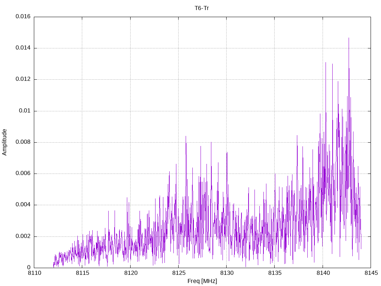Select the Freq [MHz] axis label

pyautogui.click(x=202, y=281)
